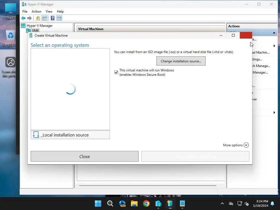The image size is (280, 210).
Task: Click the Back arrow in Hyper-V Manager toolbar
Action: click(23, 18)
